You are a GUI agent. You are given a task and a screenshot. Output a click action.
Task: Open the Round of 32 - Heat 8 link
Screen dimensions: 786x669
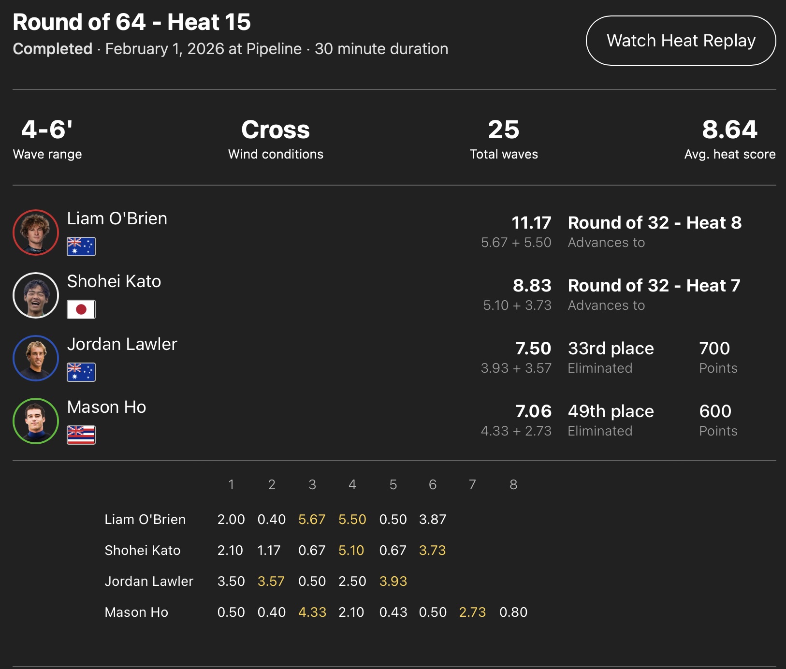point(655,223)
